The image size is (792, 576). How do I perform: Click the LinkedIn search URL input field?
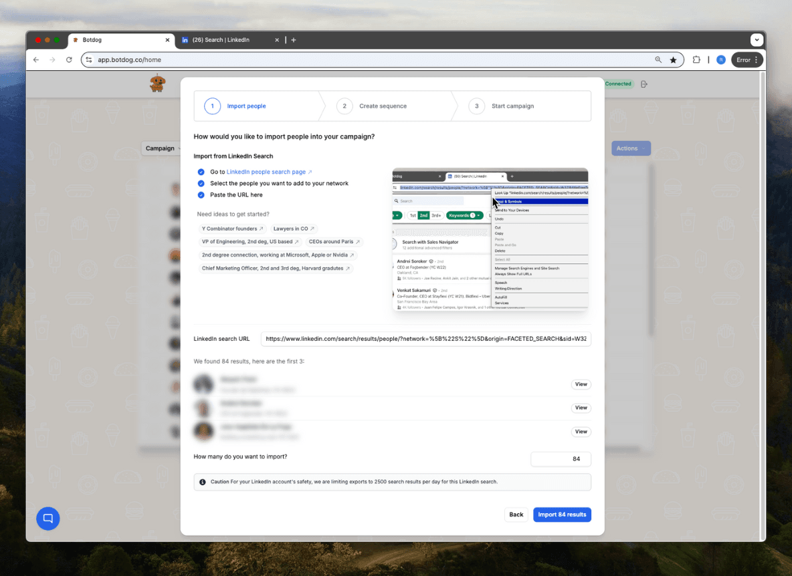425,339
